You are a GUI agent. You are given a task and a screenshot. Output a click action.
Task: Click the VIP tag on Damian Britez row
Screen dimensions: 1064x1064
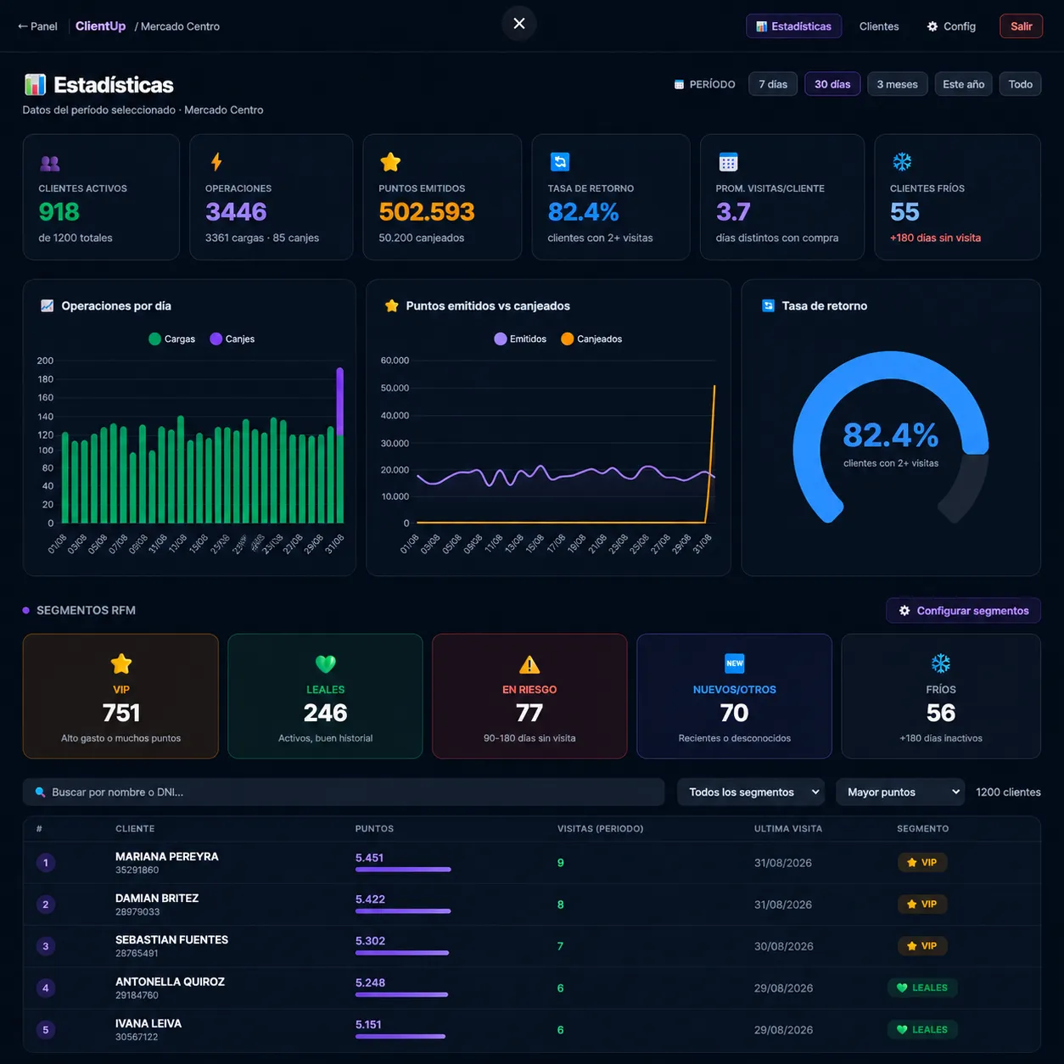922,904
